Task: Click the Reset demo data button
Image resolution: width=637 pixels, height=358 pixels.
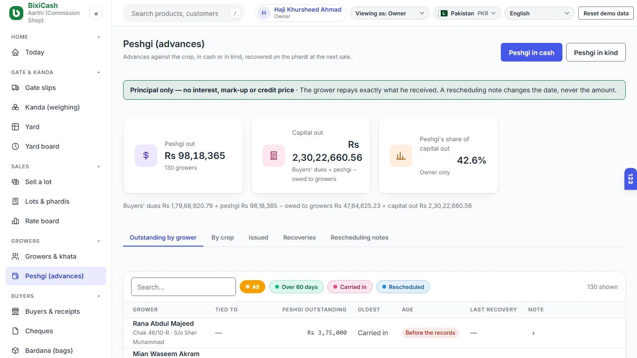Action: click(x=606, y=14)
